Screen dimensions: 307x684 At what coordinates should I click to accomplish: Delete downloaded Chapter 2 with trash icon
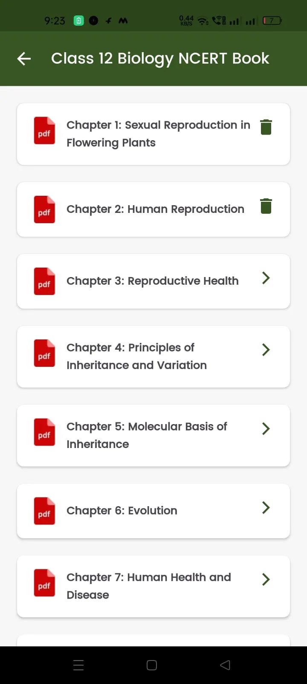tap(266, 206)
